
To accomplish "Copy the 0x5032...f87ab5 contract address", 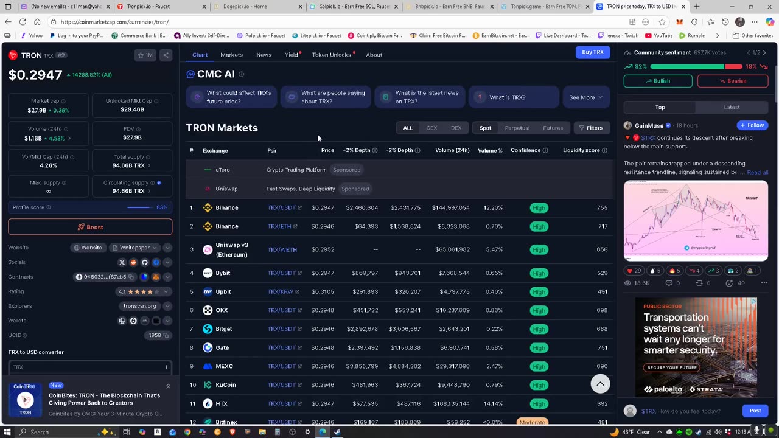I will point(131,277).
